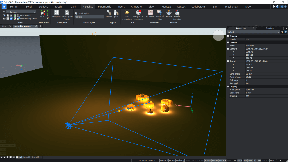The image size is (288, 162).
Task: Toggle ESNAP in status bar
Action: [x=215, y=160]
